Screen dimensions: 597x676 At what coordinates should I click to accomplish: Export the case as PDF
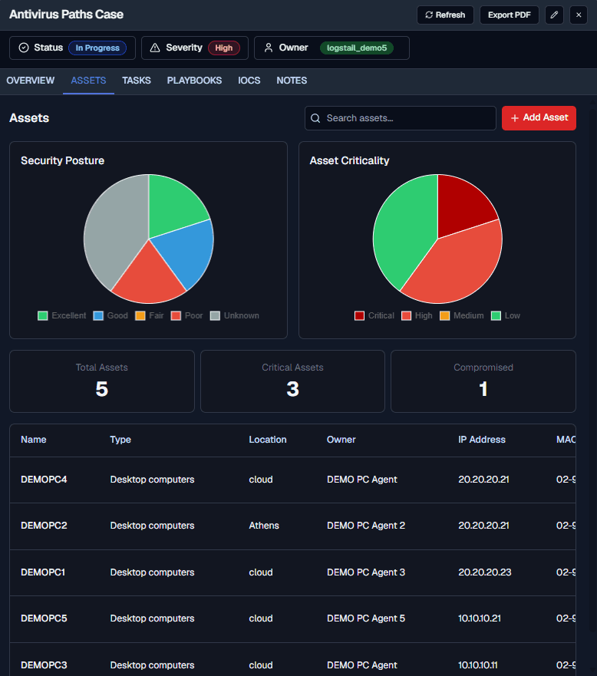coord(509,15)
